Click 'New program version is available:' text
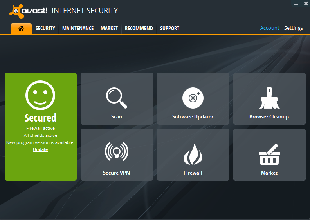The height and width of the screenshot is (220, 310). point(40,142)
